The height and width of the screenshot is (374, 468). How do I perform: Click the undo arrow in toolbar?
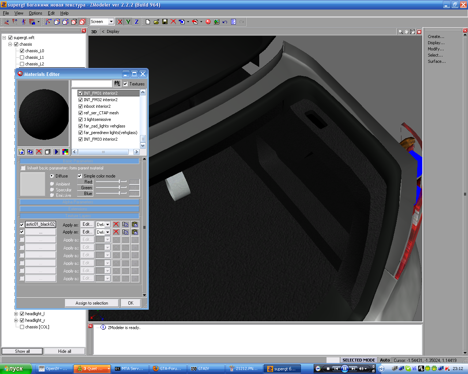[x=225, y=22]
